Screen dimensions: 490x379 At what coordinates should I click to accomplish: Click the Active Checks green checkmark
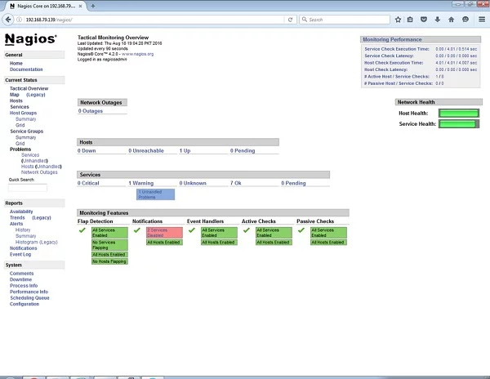[x=247, y=230]
